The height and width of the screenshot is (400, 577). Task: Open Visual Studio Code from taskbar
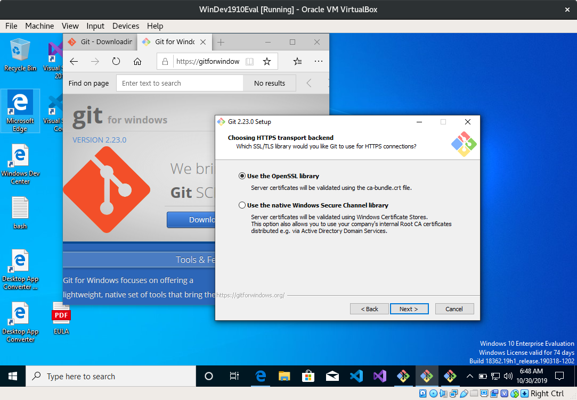tap(356, 376)
